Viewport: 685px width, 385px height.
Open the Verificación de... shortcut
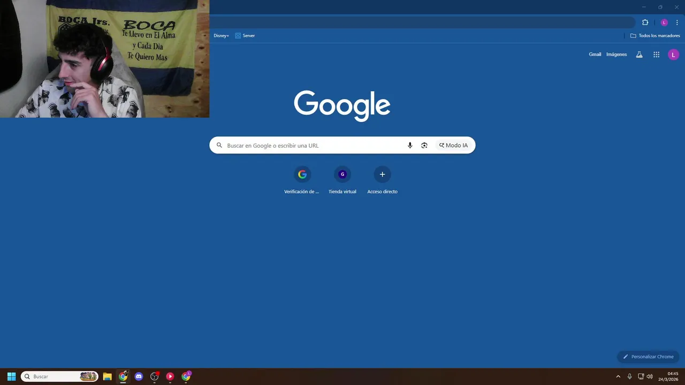[x=302, y=181]
